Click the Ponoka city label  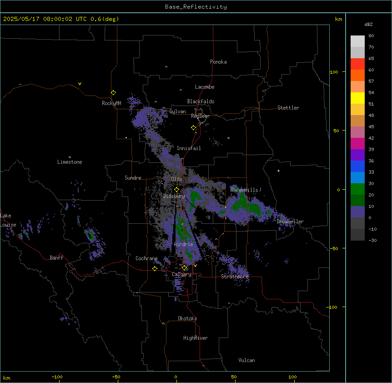point(218,62)
